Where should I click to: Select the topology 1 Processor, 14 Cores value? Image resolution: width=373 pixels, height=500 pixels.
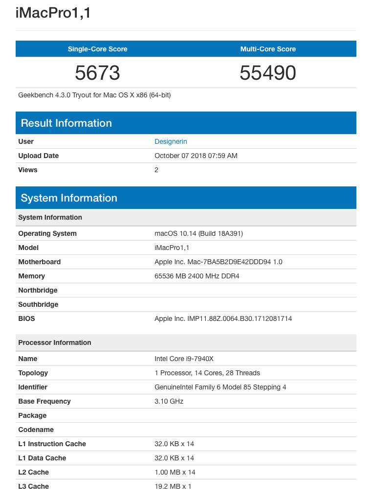(207, 373)
